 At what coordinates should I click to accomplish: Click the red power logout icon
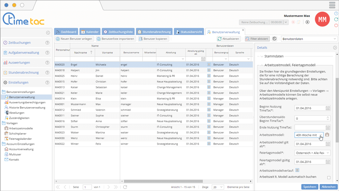coord(336,25)
